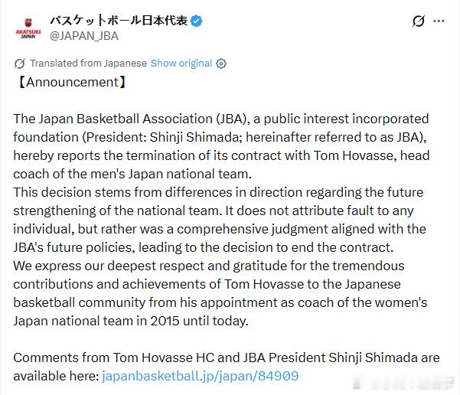Screen dimensions: 460x395
Task: Open the バスケットボール日本代表 profile name
Action: pos(119,21)
